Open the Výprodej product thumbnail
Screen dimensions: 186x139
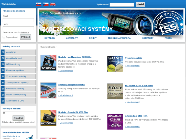point(48,91)
